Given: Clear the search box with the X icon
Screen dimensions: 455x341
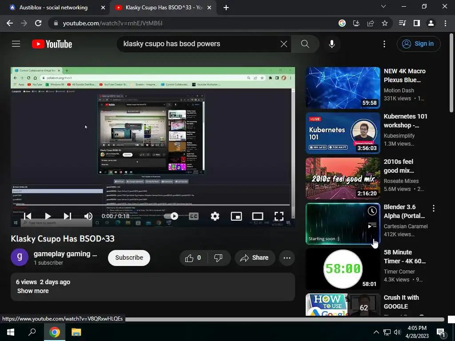Looking at the screenshot, I should [x=284, y=44].
